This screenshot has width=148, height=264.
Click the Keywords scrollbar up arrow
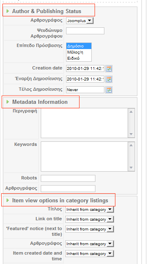pyautogui.click(x=131, y=145)
